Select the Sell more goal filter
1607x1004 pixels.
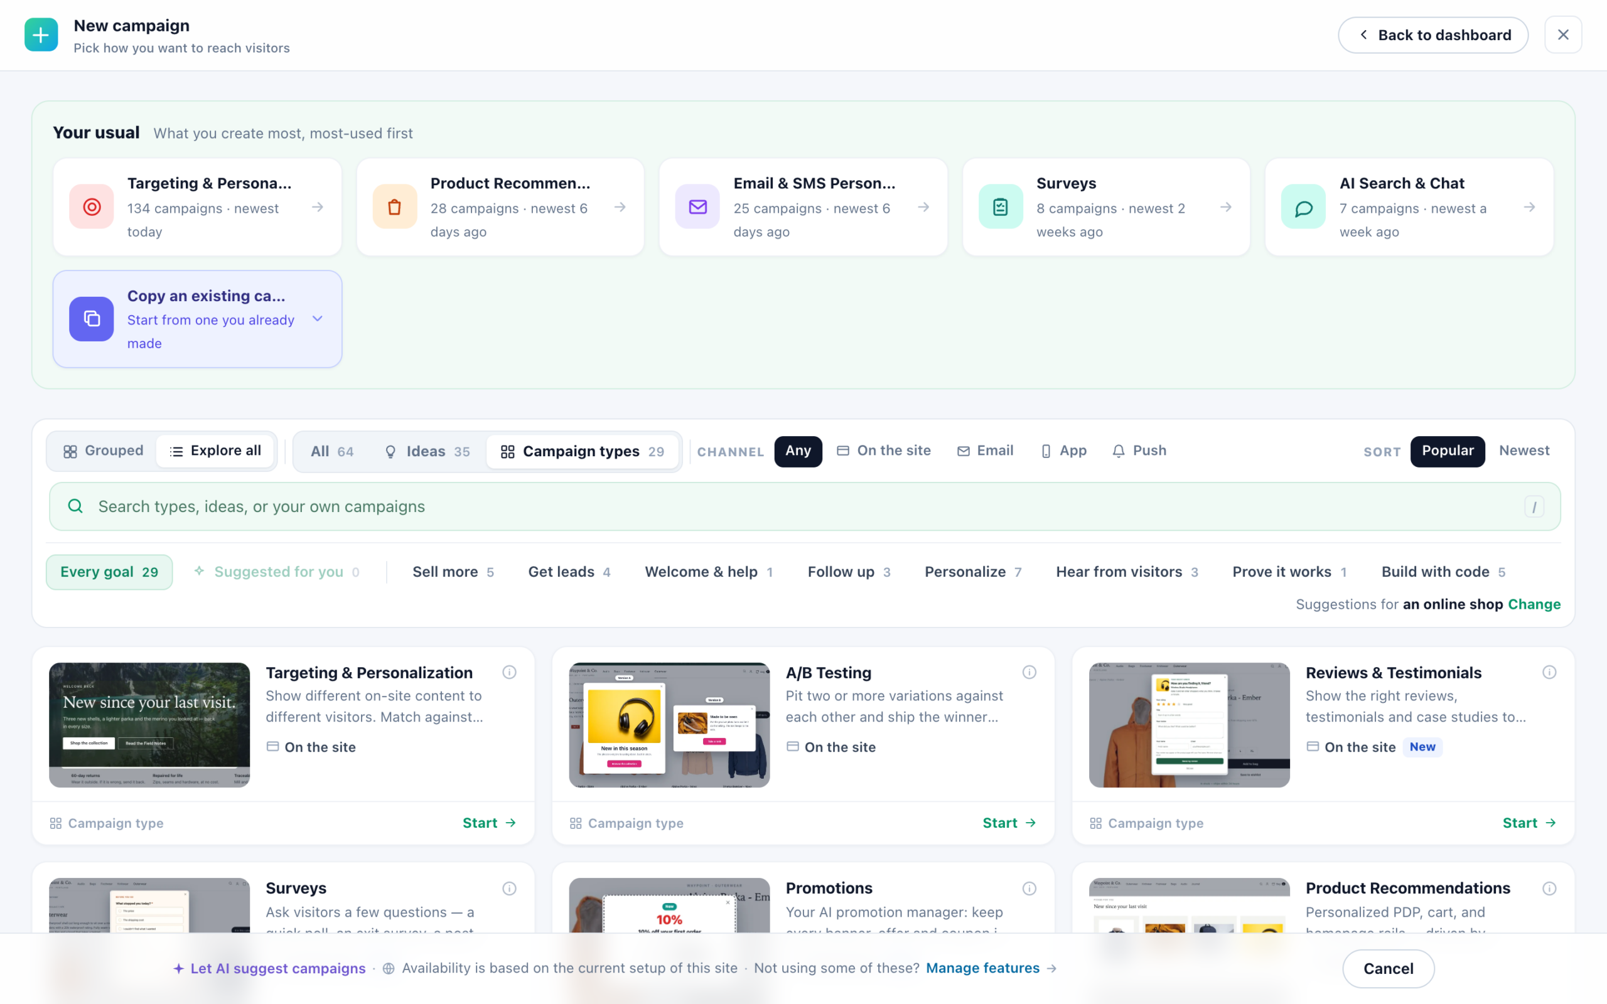(x=453, y=572)
